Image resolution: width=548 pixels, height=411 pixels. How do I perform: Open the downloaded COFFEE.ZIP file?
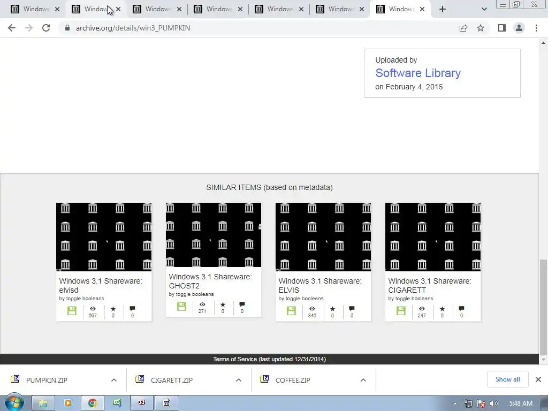pos(293,380)
